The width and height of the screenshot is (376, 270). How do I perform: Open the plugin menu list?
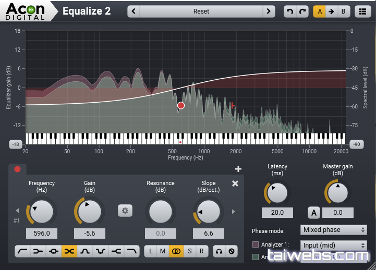(362, 11)
